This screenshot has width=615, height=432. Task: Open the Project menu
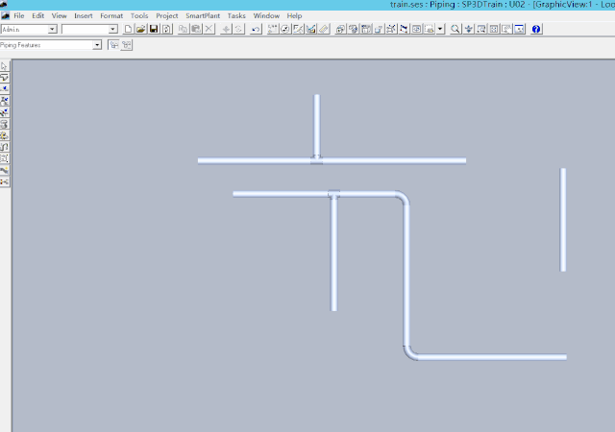point(166,15)
